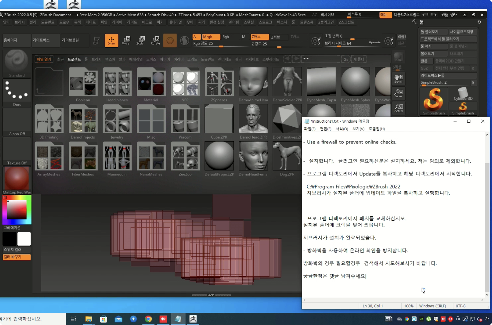Open the Jewelry project folder
This screenshot has height=325, width=492.
point(117,122)
